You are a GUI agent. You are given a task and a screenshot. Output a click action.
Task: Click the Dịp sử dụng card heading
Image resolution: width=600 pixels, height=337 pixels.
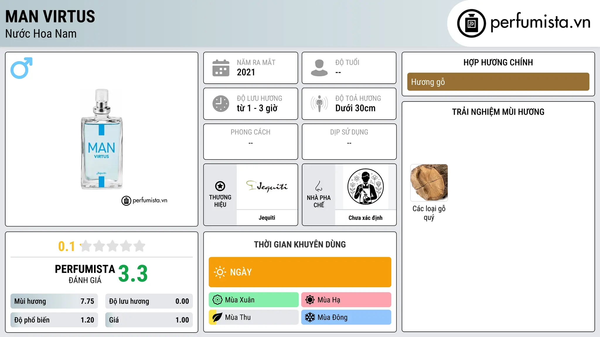(x=349, y=132)
